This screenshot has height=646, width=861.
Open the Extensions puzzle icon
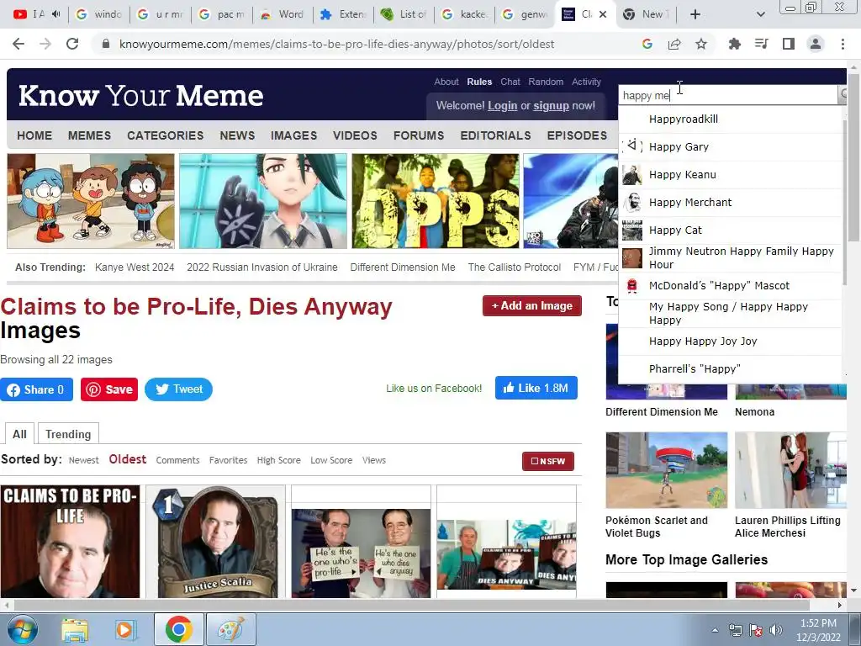[x=734, y=44]
